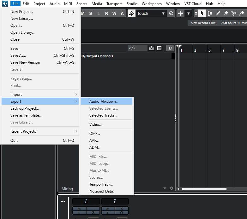Click the horizontal timeline scrollbar thumb
The width and height of the screenshot is (247, 219).
[x=204, y=189]
